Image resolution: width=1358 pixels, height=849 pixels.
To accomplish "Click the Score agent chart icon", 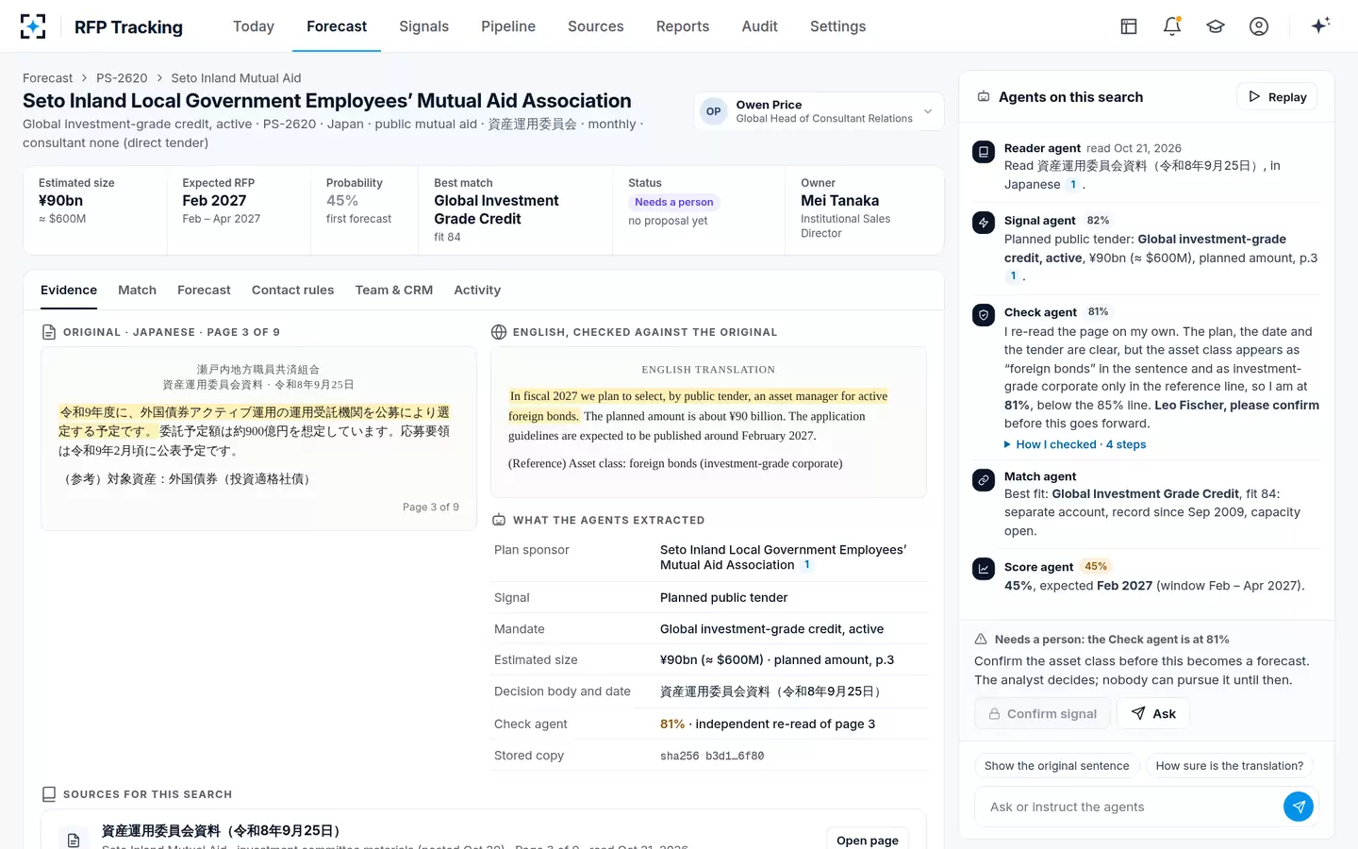I will click(x=984, y=569).
